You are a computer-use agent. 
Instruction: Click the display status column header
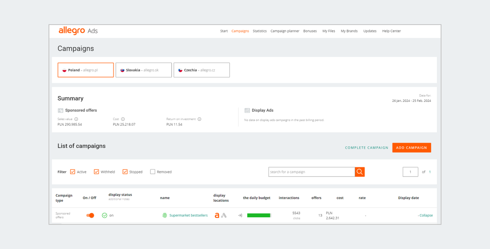(120, 194)
